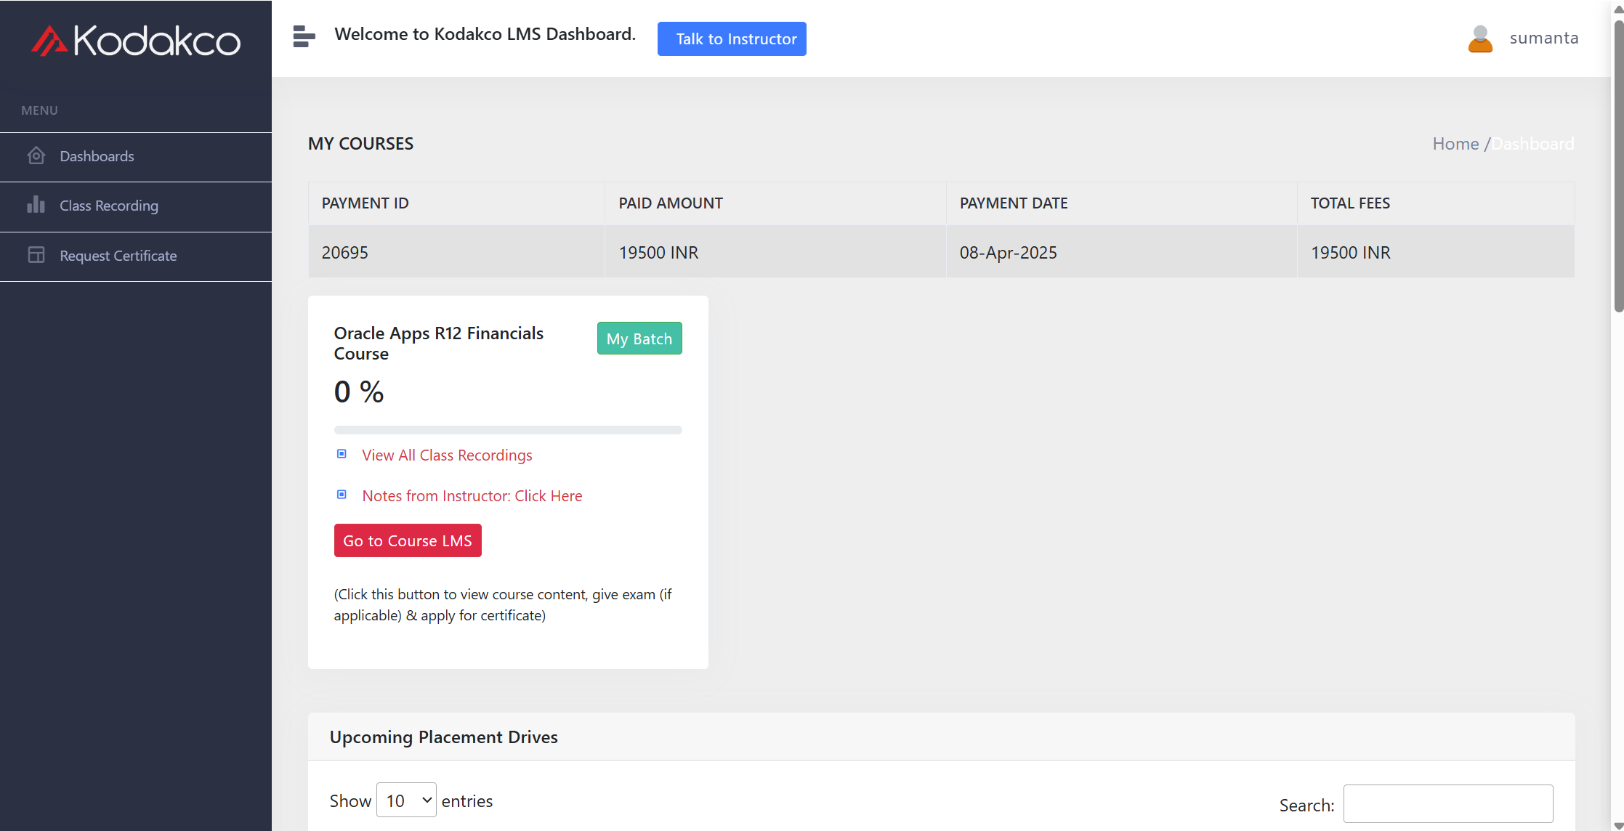
Task: Click the orange user avatar icon
Action: pyautogui.click(x=1479, y=38)
